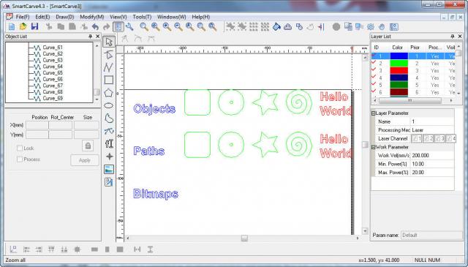Click the Undo arrow in toolbar
This screenshot has width=468, height=267.
click(x=95, y=27)
